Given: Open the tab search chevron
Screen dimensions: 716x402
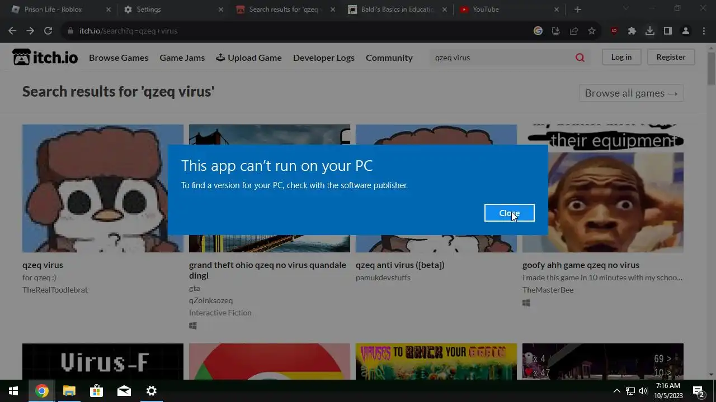Looking at the screenshot, I should click(626, 8).
